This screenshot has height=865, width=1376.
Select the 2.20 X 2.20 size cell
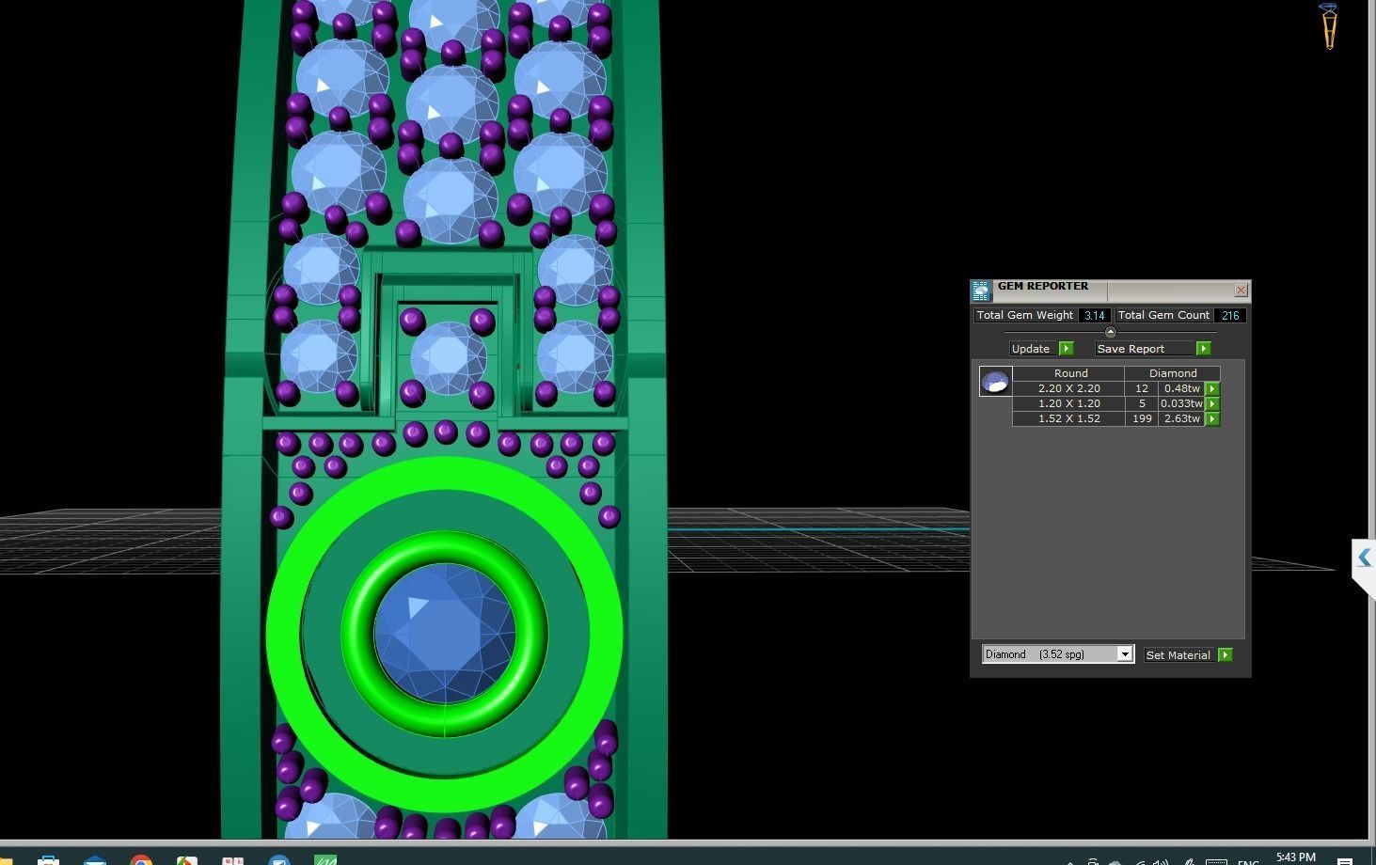tap(1069, 388)
